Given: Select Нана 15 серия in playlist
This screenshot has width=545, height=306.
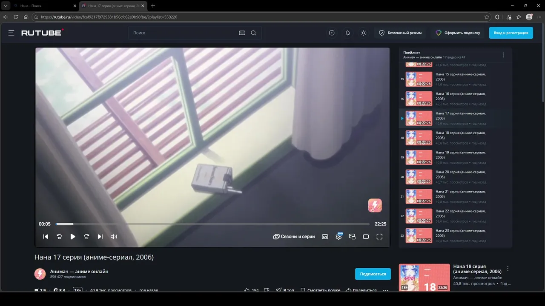Looking at the screenshot, I should (x=455, y=79).
